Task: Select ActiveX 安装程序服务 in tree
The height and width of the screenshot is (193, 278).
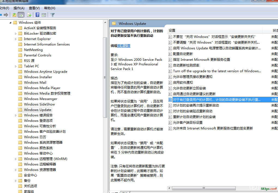Action: (40, 28)
